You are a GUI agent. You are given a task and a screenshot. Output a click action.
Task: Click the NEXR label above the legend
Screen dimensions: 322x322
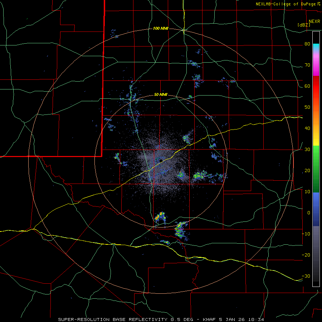(x=314, y=21)
